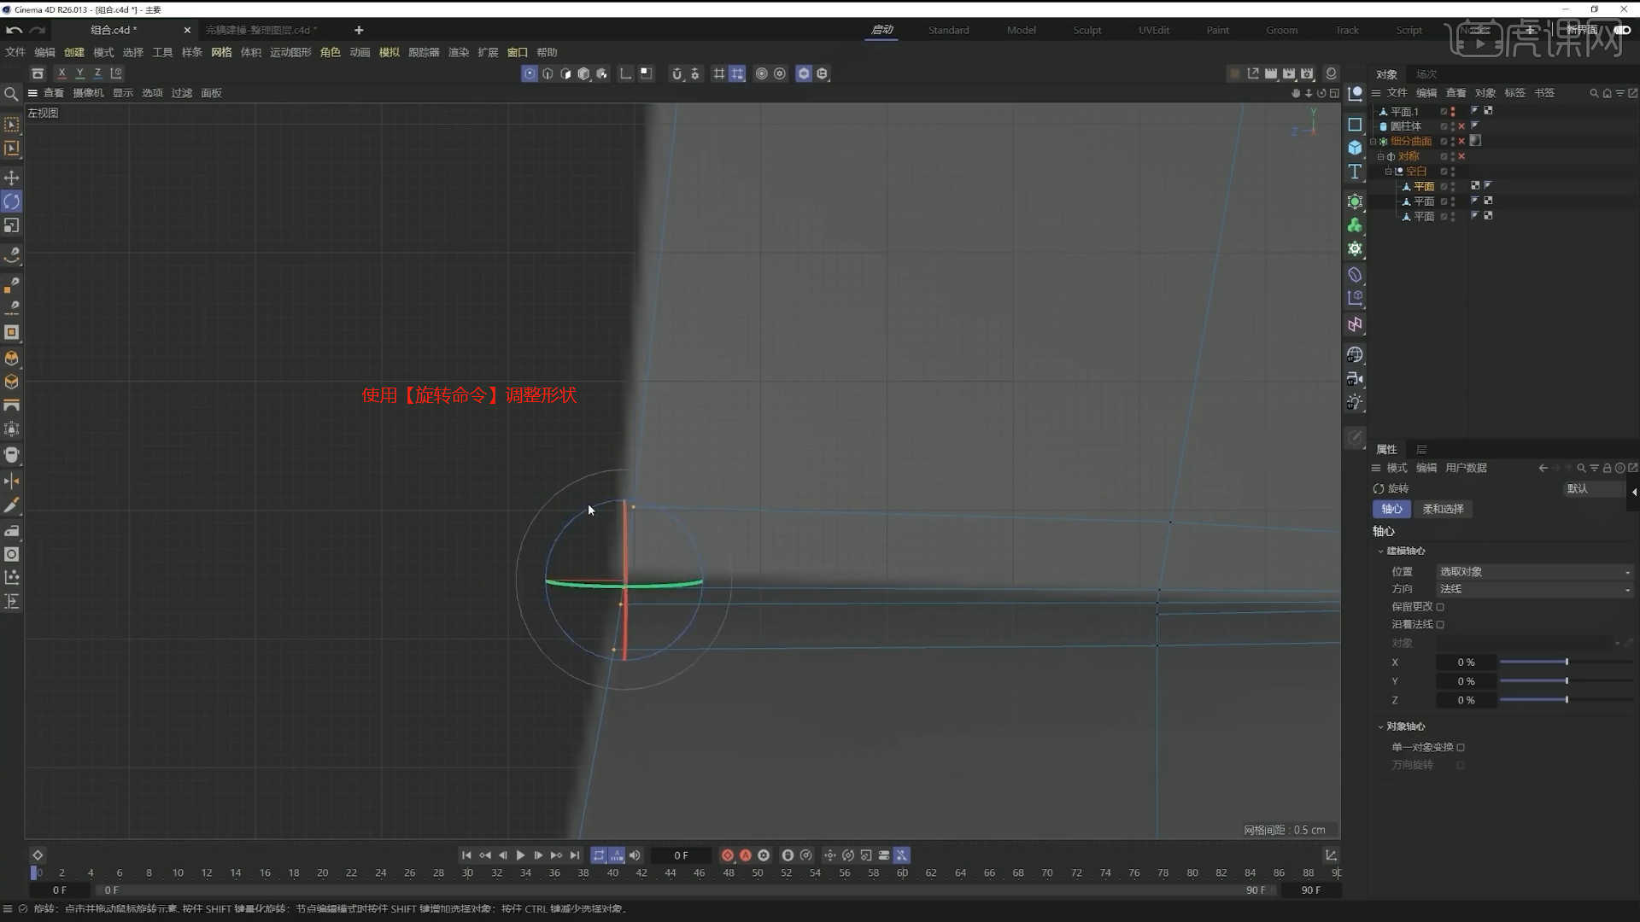Click the keyframe diamond icon left of timeline
Screen dimensions: 1640x922
(38, 855)
